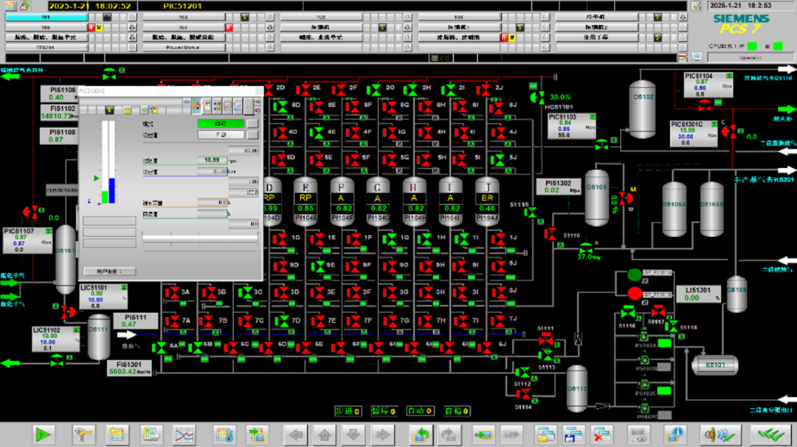Click the left navigation arrow in bottom toolbar

297,434
